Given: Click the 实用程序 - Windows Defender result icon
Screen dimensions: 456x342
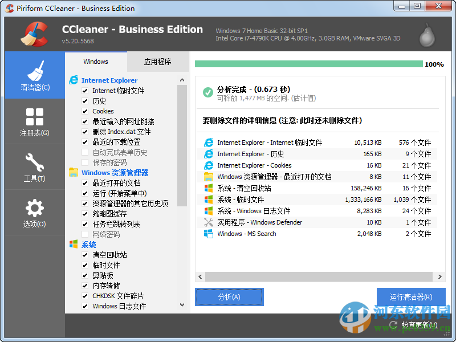Looking at the screenshot, I should click(x=209, y=222).
